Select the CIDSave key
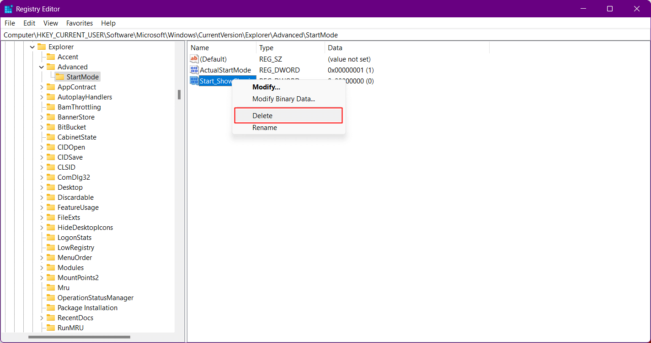Viewport: 651px width, 343px height. (x=70, y=157)
